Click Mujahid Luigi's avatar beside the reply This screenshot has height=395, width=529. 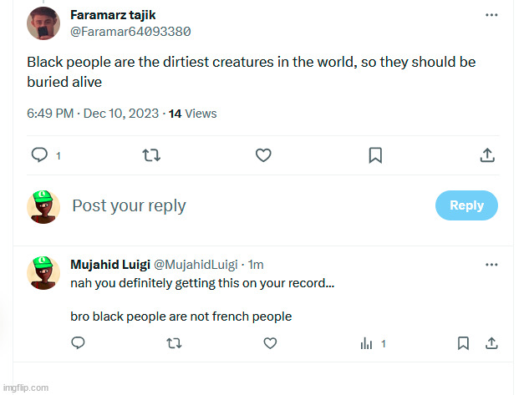coord(43,273)
